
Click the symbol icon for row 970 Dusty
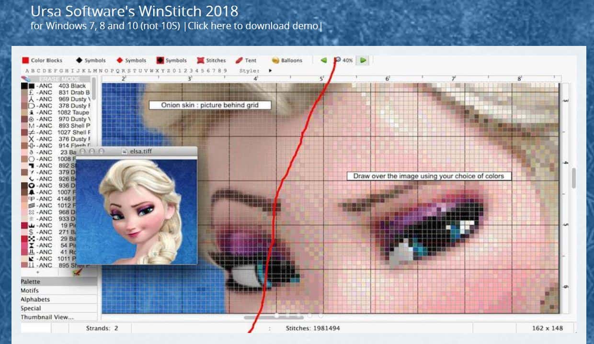(31, 119)
